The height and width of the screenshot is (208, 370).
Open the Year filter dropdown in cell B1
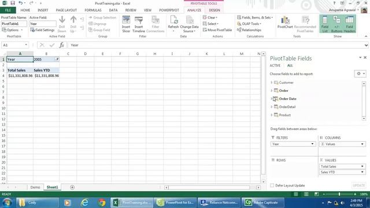click(57, 59)
